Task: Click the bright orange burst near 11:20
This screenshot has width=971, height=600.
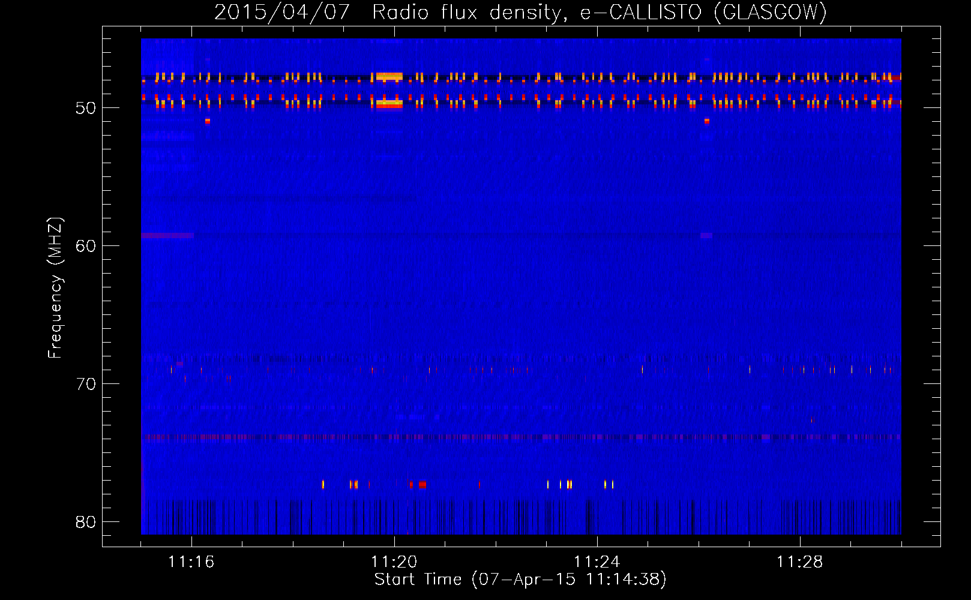Action: (389, 77)
